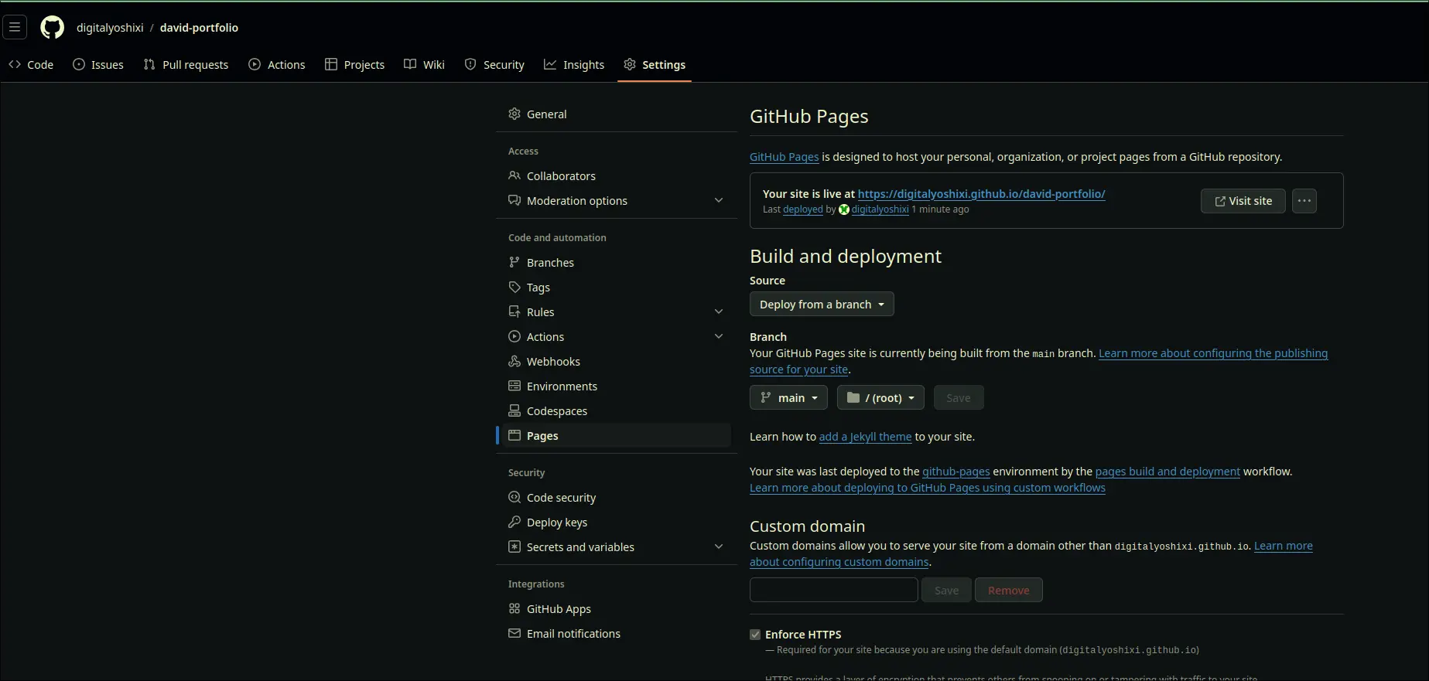Open Email notifications in the sidebar
This screenshot has width=1429, height=681.
[573, 634]
